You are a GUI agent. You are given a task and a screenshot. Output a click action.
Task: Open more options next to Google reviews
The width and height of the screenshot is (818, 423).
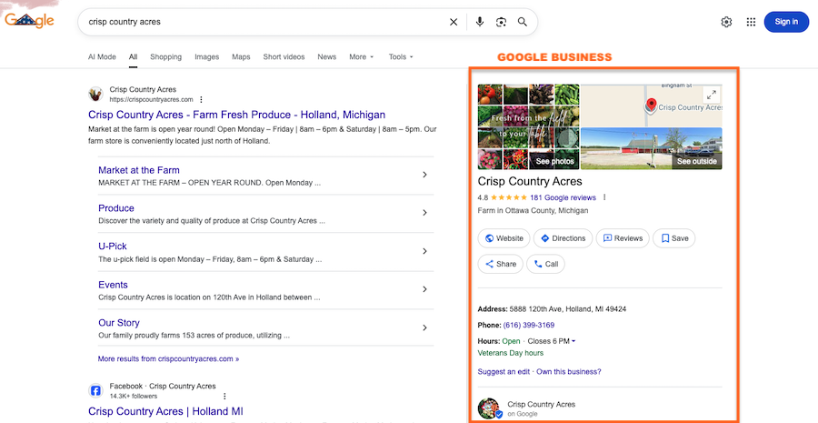[604, 198]
